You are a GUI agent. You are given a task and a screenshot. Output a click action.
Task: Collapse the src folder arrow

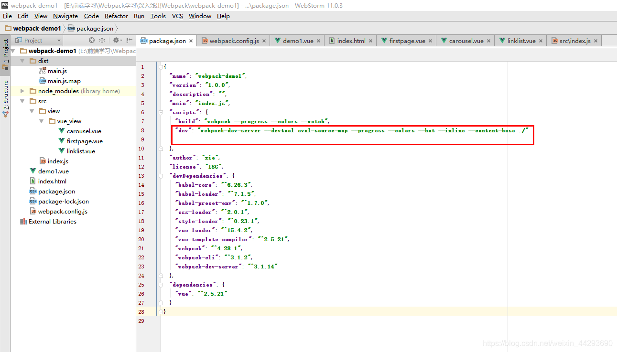(22, 101)
